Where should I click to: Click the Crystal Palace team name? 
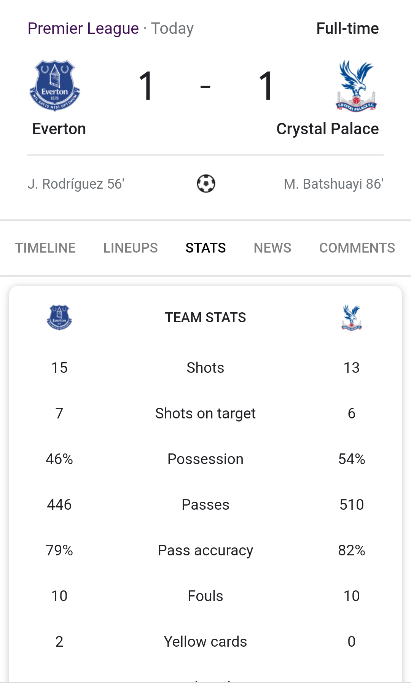coord(327,129)
